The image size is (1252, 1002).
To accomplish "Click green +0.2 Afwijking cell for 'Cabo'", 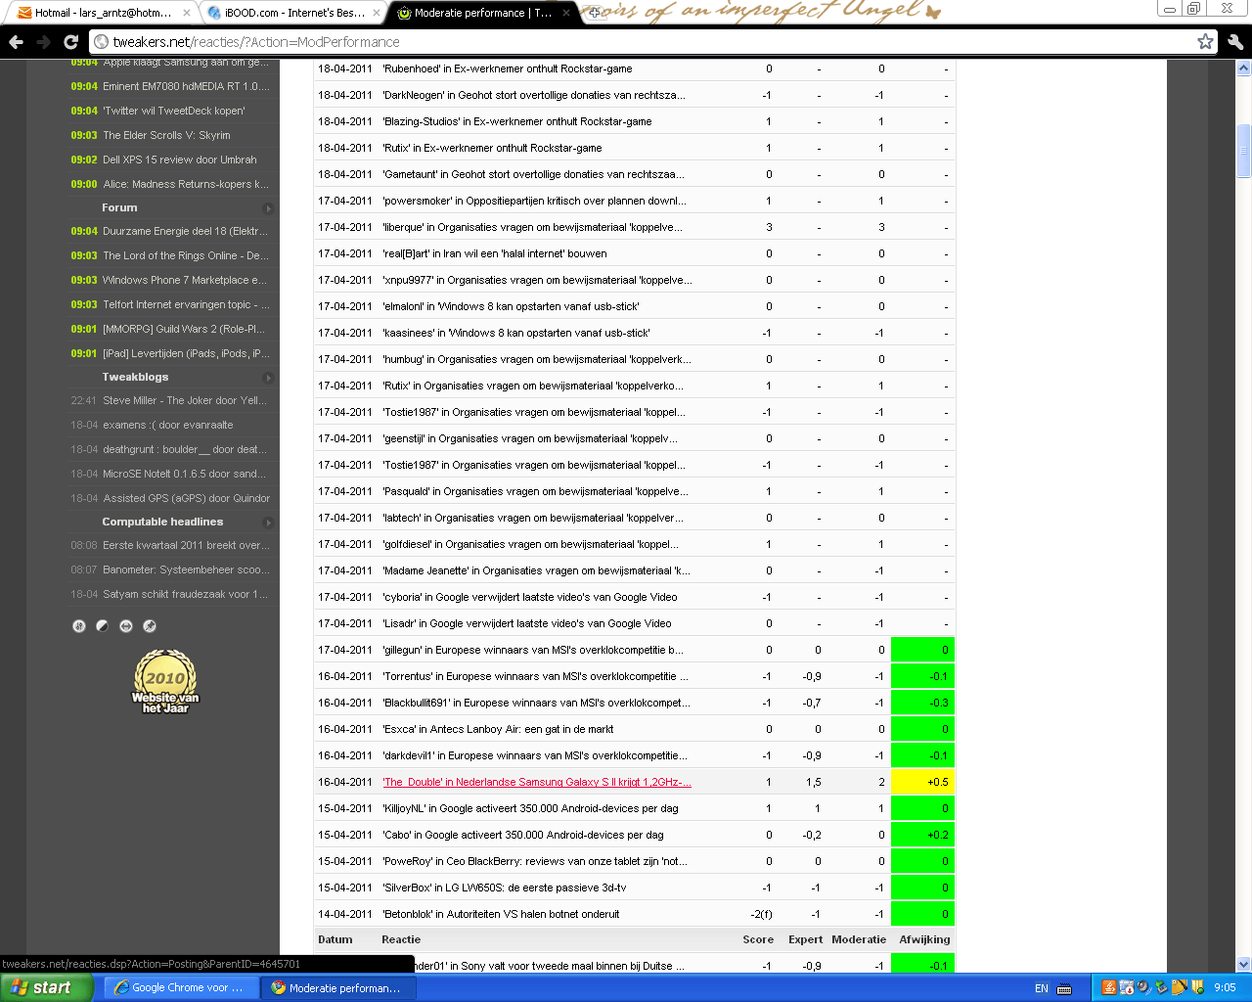I will 922,836.
